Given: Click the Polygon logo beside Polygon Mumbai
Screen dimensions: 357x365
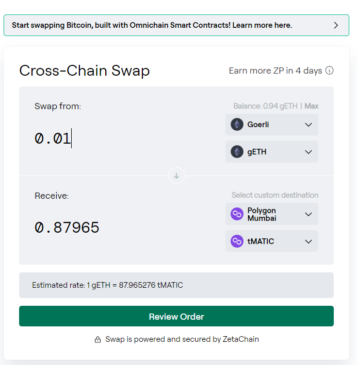Looking at the screenshot, I should [x=237, y=214].
